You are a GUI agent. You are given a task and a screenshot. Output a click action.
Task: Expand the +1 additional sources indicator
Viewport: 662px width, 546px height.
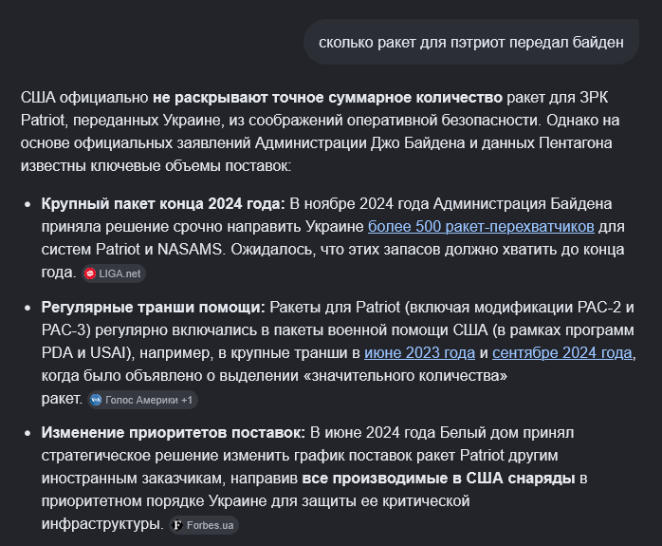[187, 400]
